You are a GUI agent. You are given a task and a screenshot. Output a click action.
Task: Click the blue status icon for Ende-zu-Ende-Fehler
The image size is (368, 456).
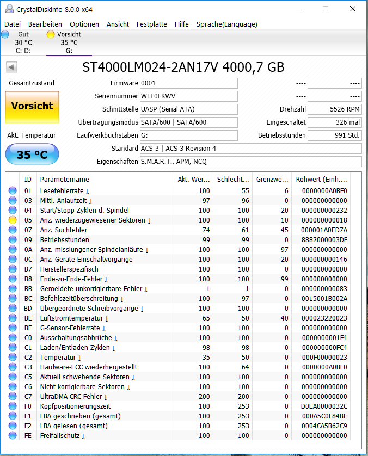[x=13, y=279]
